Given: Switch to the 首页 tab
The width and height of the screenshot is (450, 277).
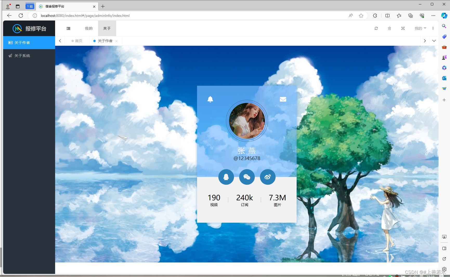Looking at the screenshot, I should click(77, 41).
